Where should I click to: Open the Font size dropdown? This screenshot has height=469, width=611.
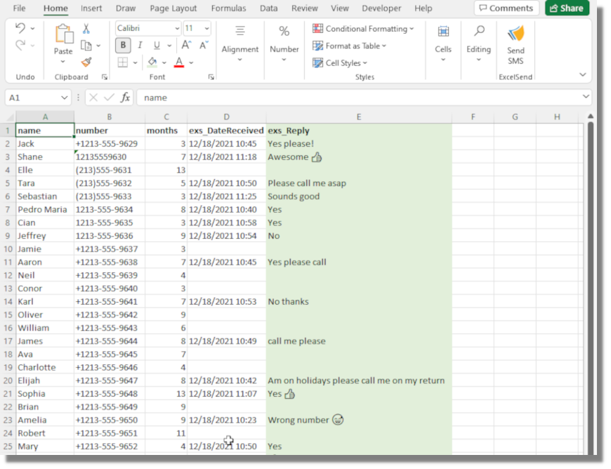point(207,28)
